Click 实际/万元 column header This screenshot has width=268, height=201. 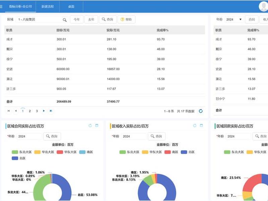click(113, 30)
